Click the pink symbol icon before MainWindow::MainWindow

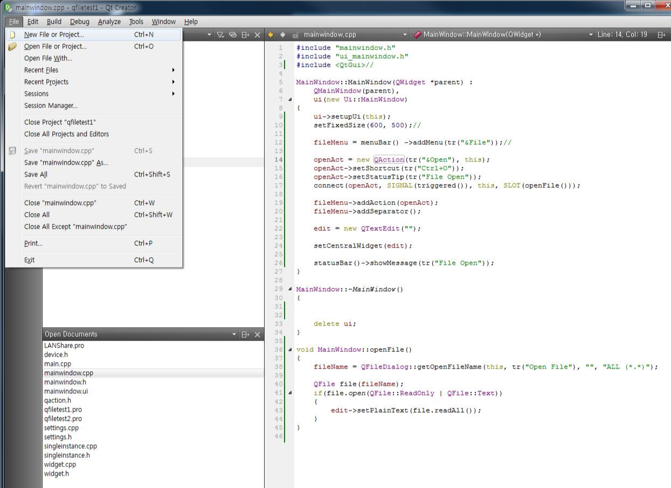[418, 34]
